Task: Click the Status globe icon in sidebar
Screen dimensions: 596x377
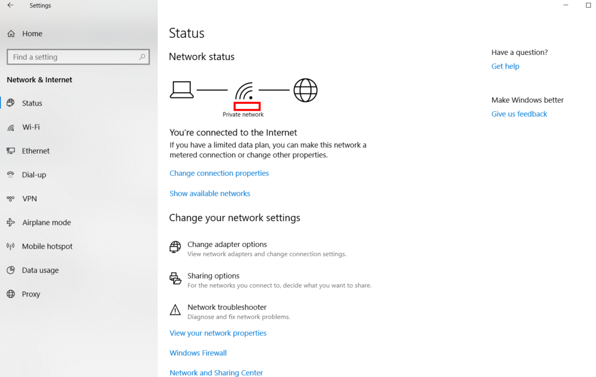Action: click(x=10, y=103)
